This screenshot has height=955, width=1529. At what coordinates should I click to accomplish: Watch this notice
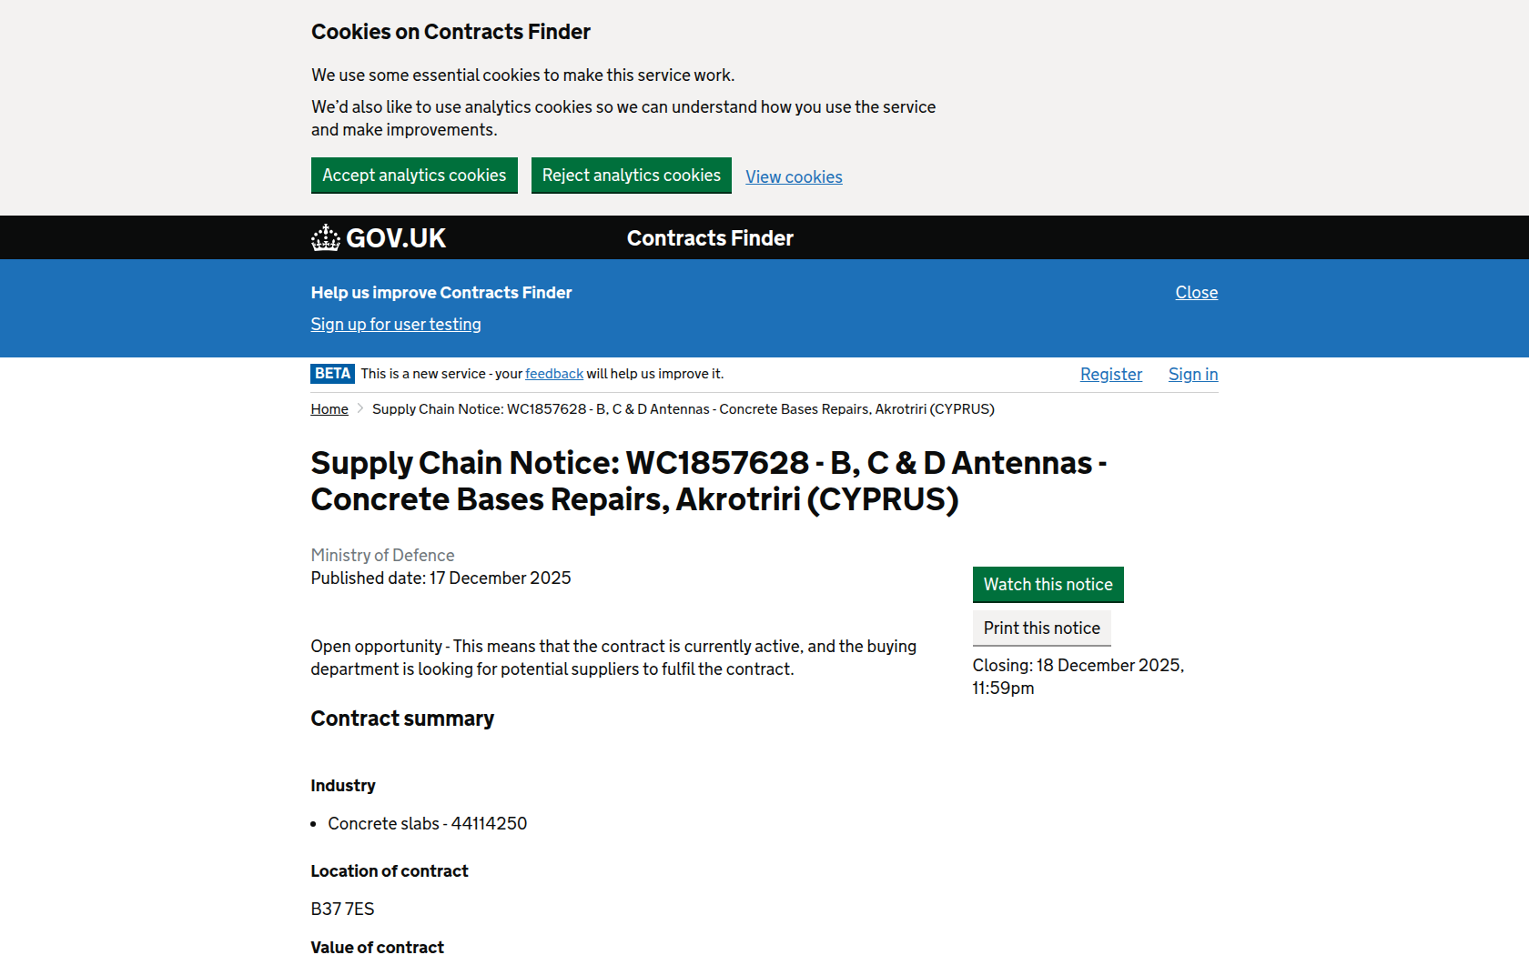coord(1048,585)
